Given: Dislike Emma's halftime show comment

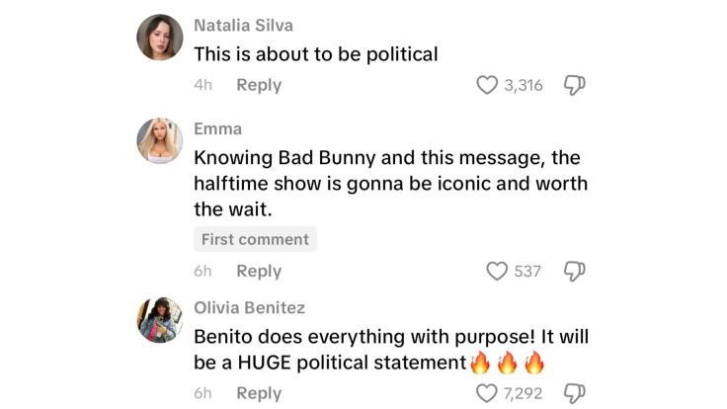Looking at the screenshot, I should [574, 271].
